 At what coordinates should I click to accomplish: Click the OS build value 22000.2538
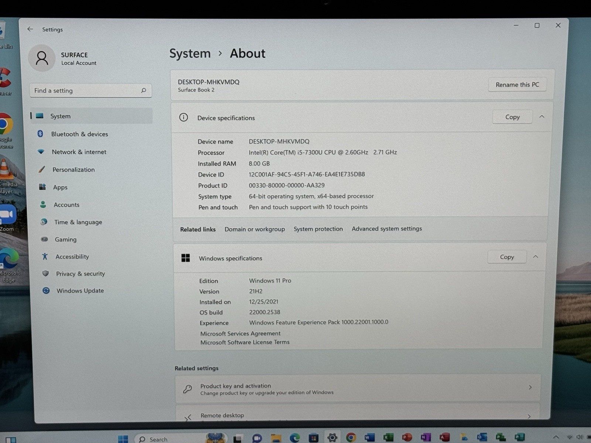pyautogui.click(x=264, y=312)
